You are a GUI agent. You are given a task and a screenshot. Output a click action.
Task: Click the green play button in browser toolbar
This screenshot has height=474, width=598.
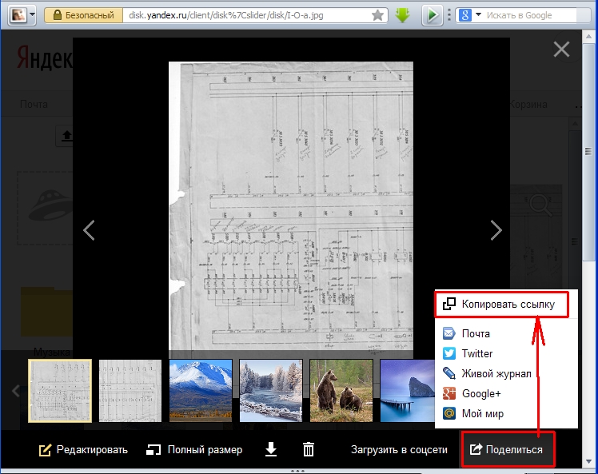(x=432, y=15)
